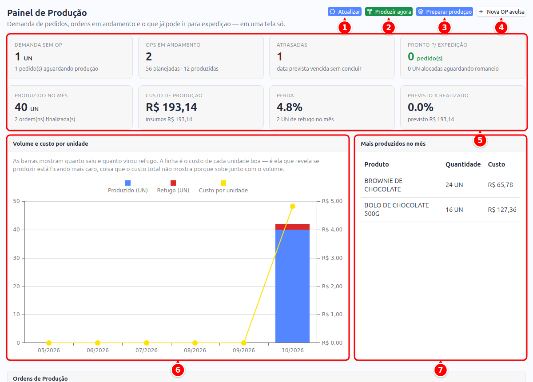Click the 06/2026 axis label

click(98, 350)
